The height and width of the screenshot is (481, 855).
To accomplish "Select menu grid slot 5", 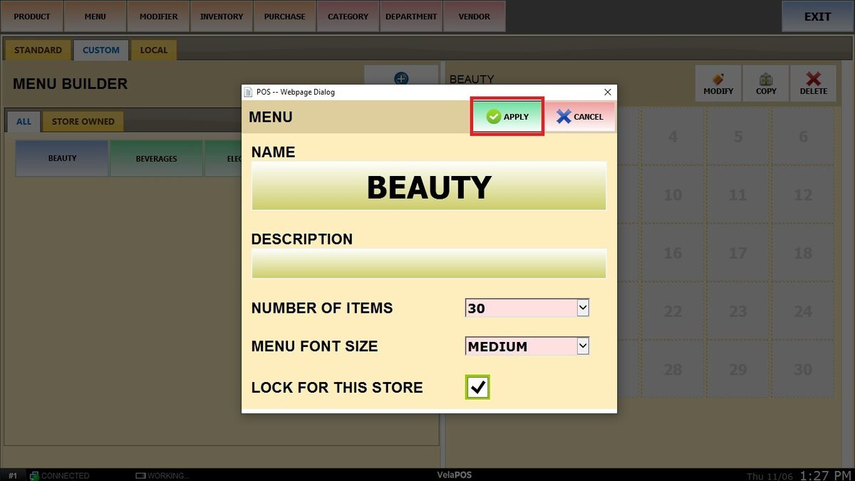I will [x=738, y=137].
